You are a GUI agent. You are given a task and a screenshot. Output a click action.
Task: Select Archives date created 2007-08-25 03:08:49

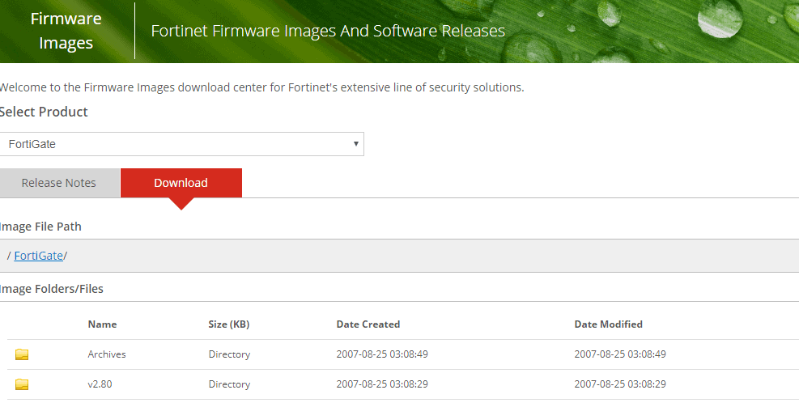click(x=382, y=354)
